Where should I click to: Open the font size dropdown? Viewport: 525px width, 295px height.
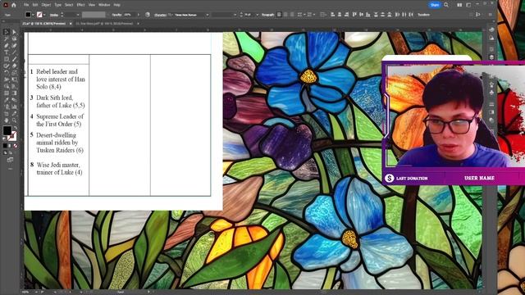(x=257, y=15)
